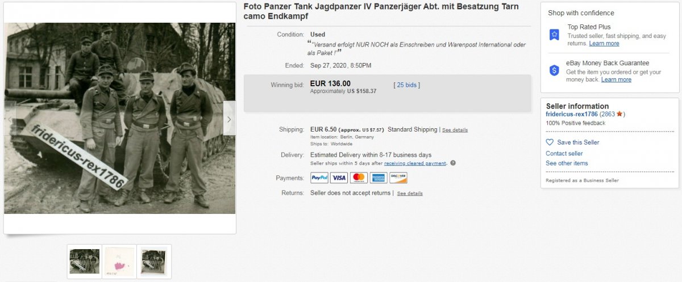Click the VISA card icon
682x282 pixels.
[x=339, y=178]
